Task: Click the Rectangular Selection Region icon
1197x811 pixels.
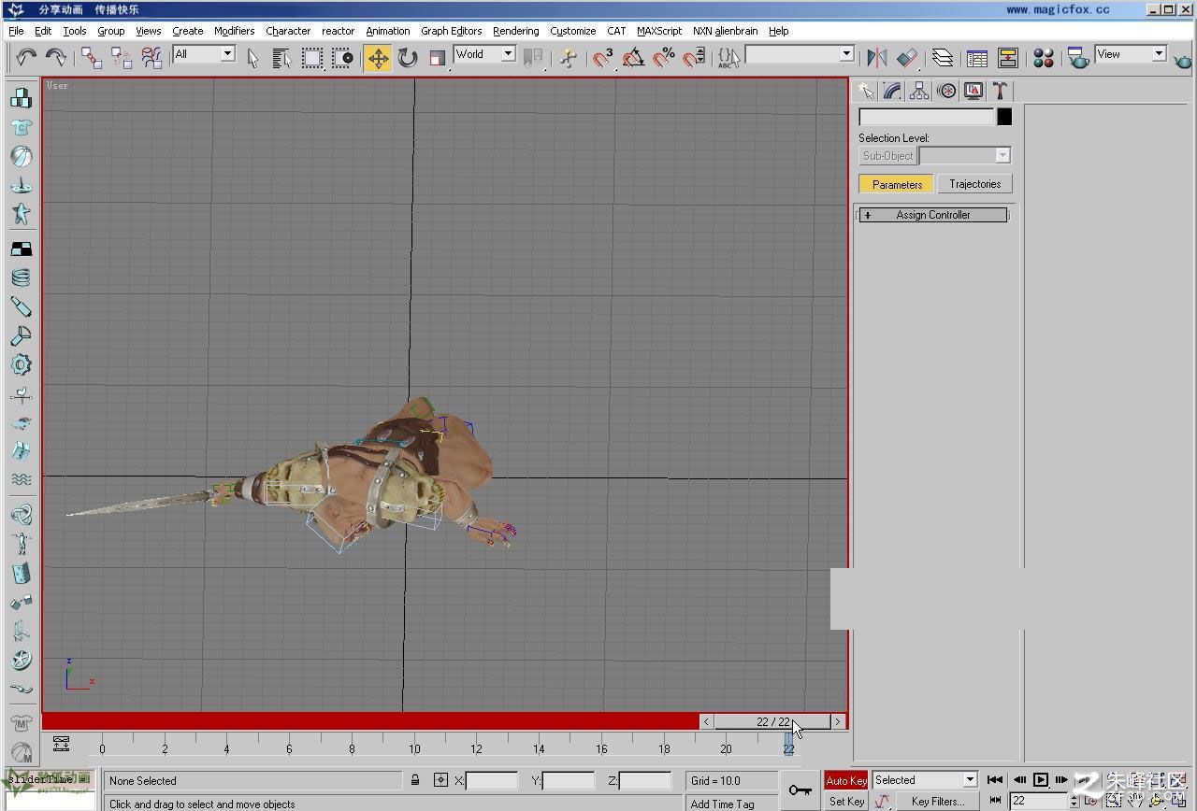Action: pos(311,58)
